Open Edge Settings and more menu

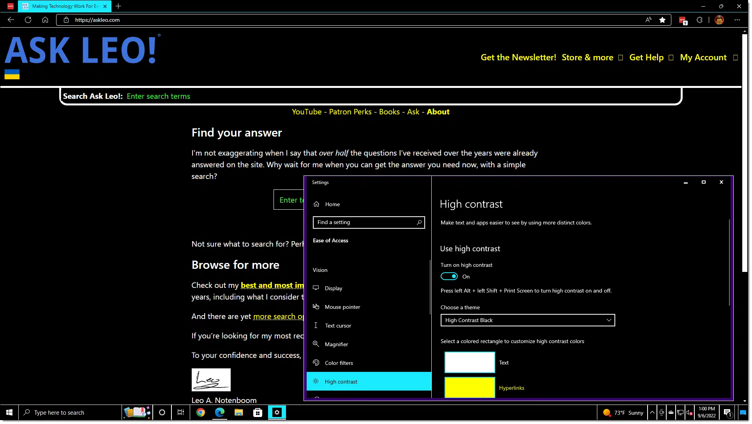pyautogui.click(x=737, y=20)
